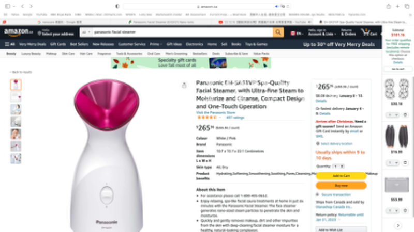Open a new tab with plus icon
Screen dimensions: 414x232
point(397,6)
